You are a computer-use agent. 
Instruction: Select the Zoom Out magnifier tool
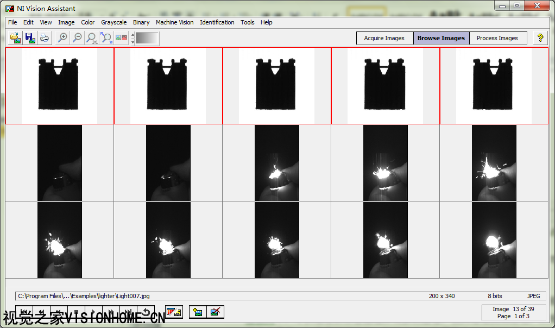click(78, 38)
